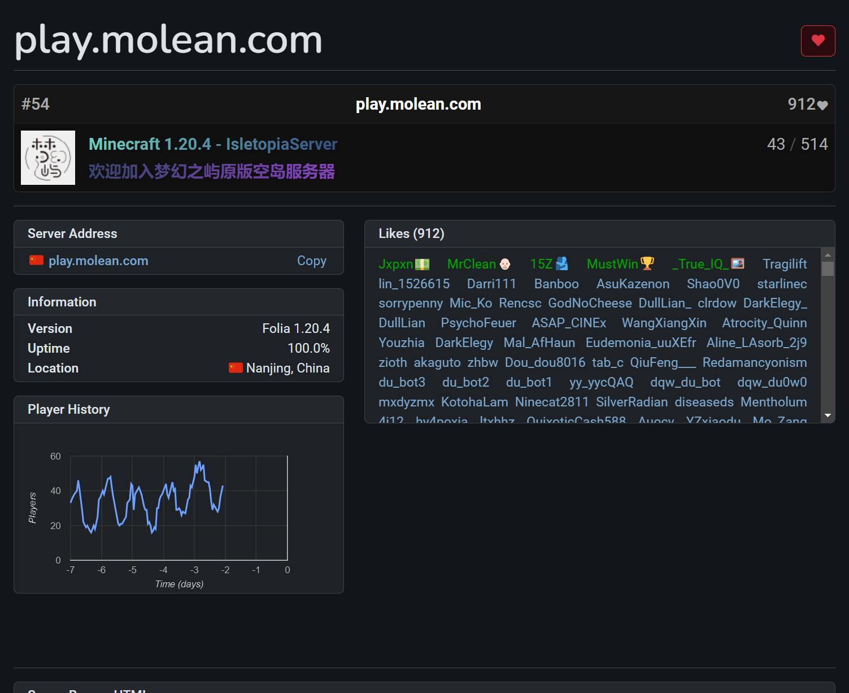Click the Likes list scrollbar thumb
Screen dimensions: 849x693
(x=828, y=268)
